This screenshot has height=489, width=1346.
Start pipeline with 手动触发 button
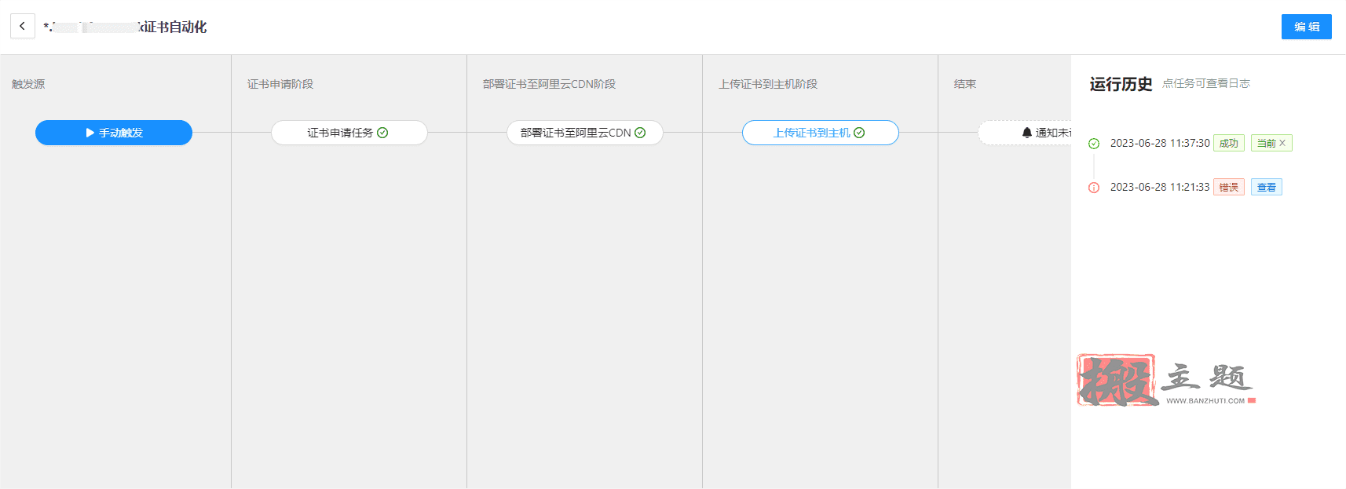114,133
